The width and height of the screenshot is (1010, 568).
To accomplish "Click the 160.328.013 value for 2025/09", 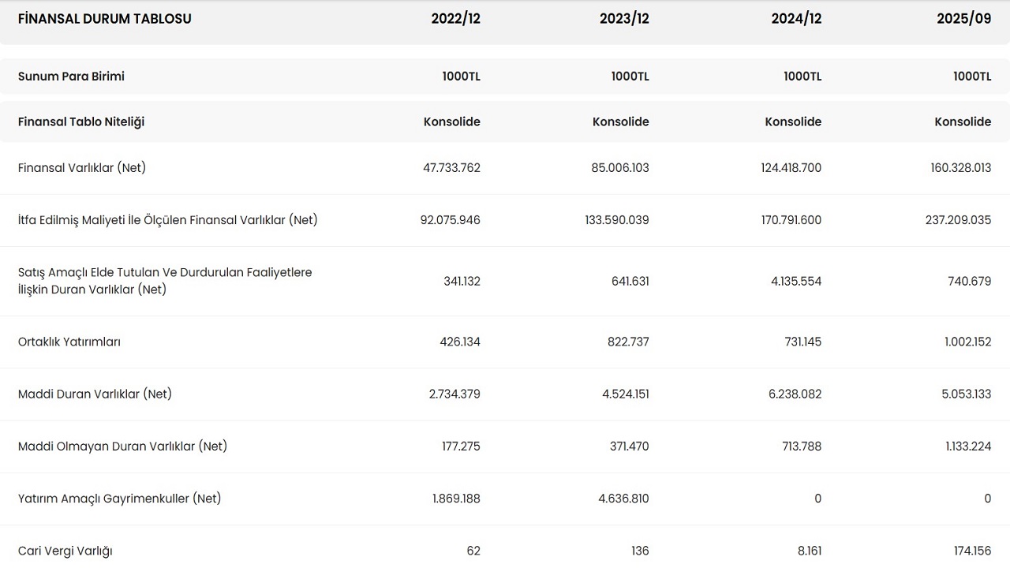I will coord(960,167).
